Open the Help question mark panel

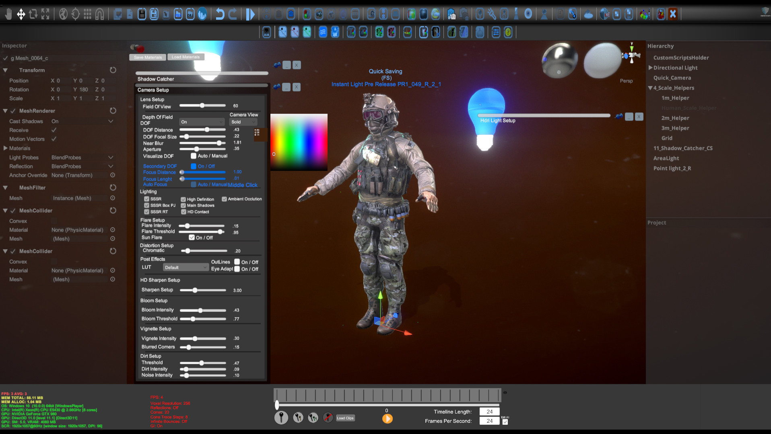tap(508, 32)
